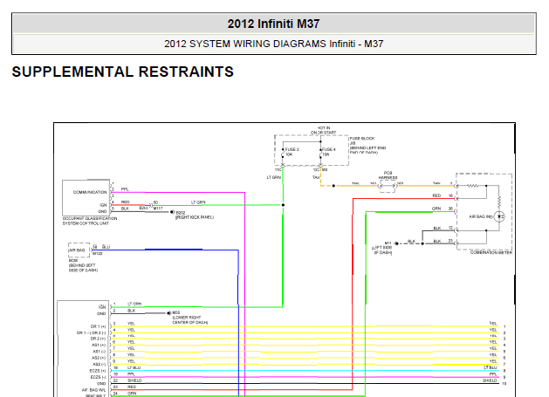Click 'LT GRN' label on wire after M117

198,202
